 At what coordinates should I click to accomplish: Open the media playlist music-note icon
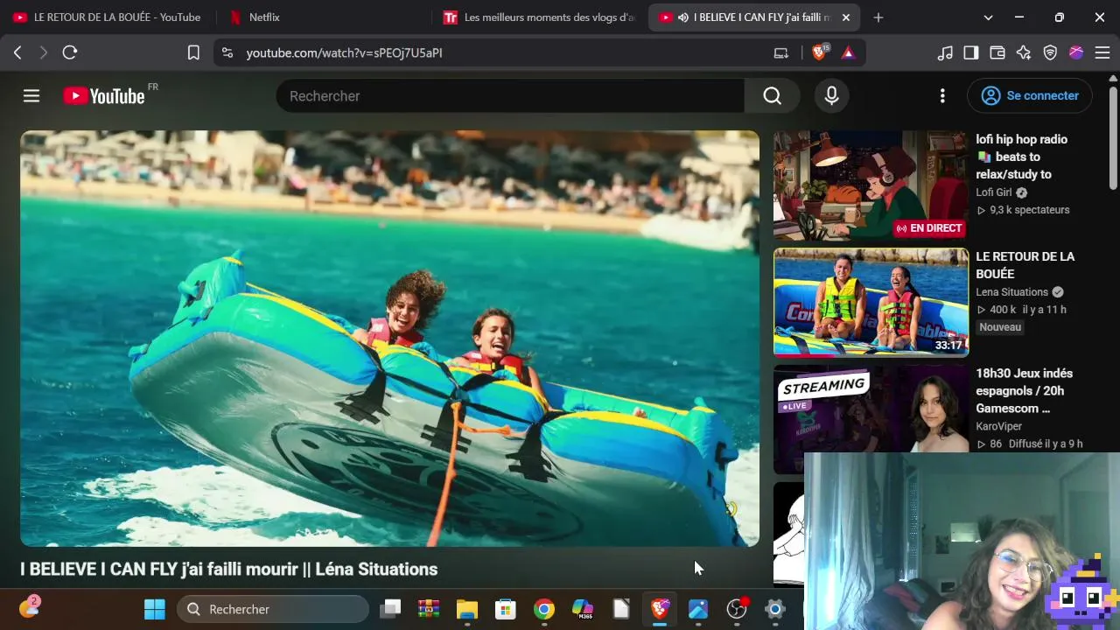945,52
